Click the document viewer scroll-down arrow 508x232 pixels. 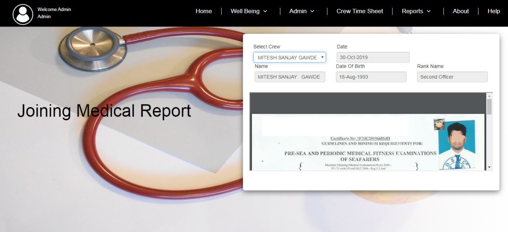[489, 167]
